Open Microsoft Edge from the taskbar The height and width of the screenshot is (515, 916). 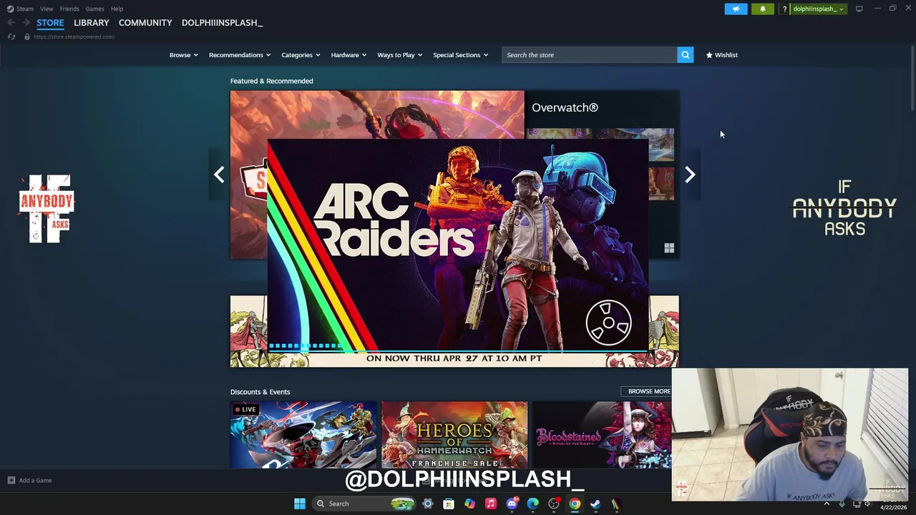point(532,504)
